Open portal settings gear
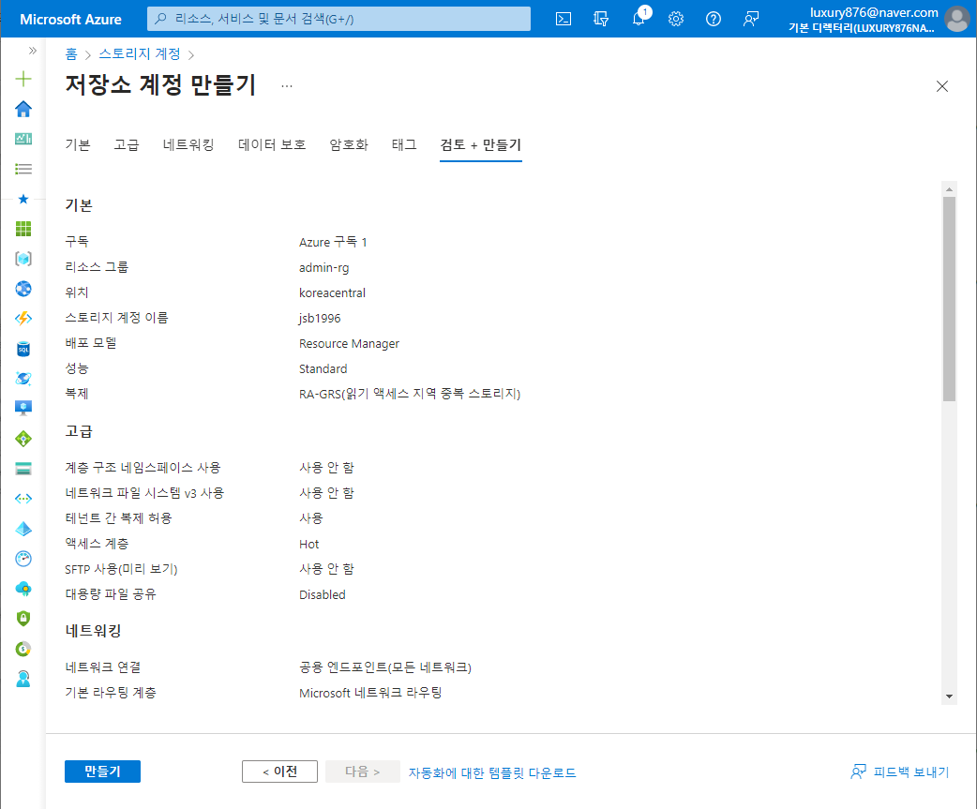Viewport: 977px width, 809px height. (676, 19)
